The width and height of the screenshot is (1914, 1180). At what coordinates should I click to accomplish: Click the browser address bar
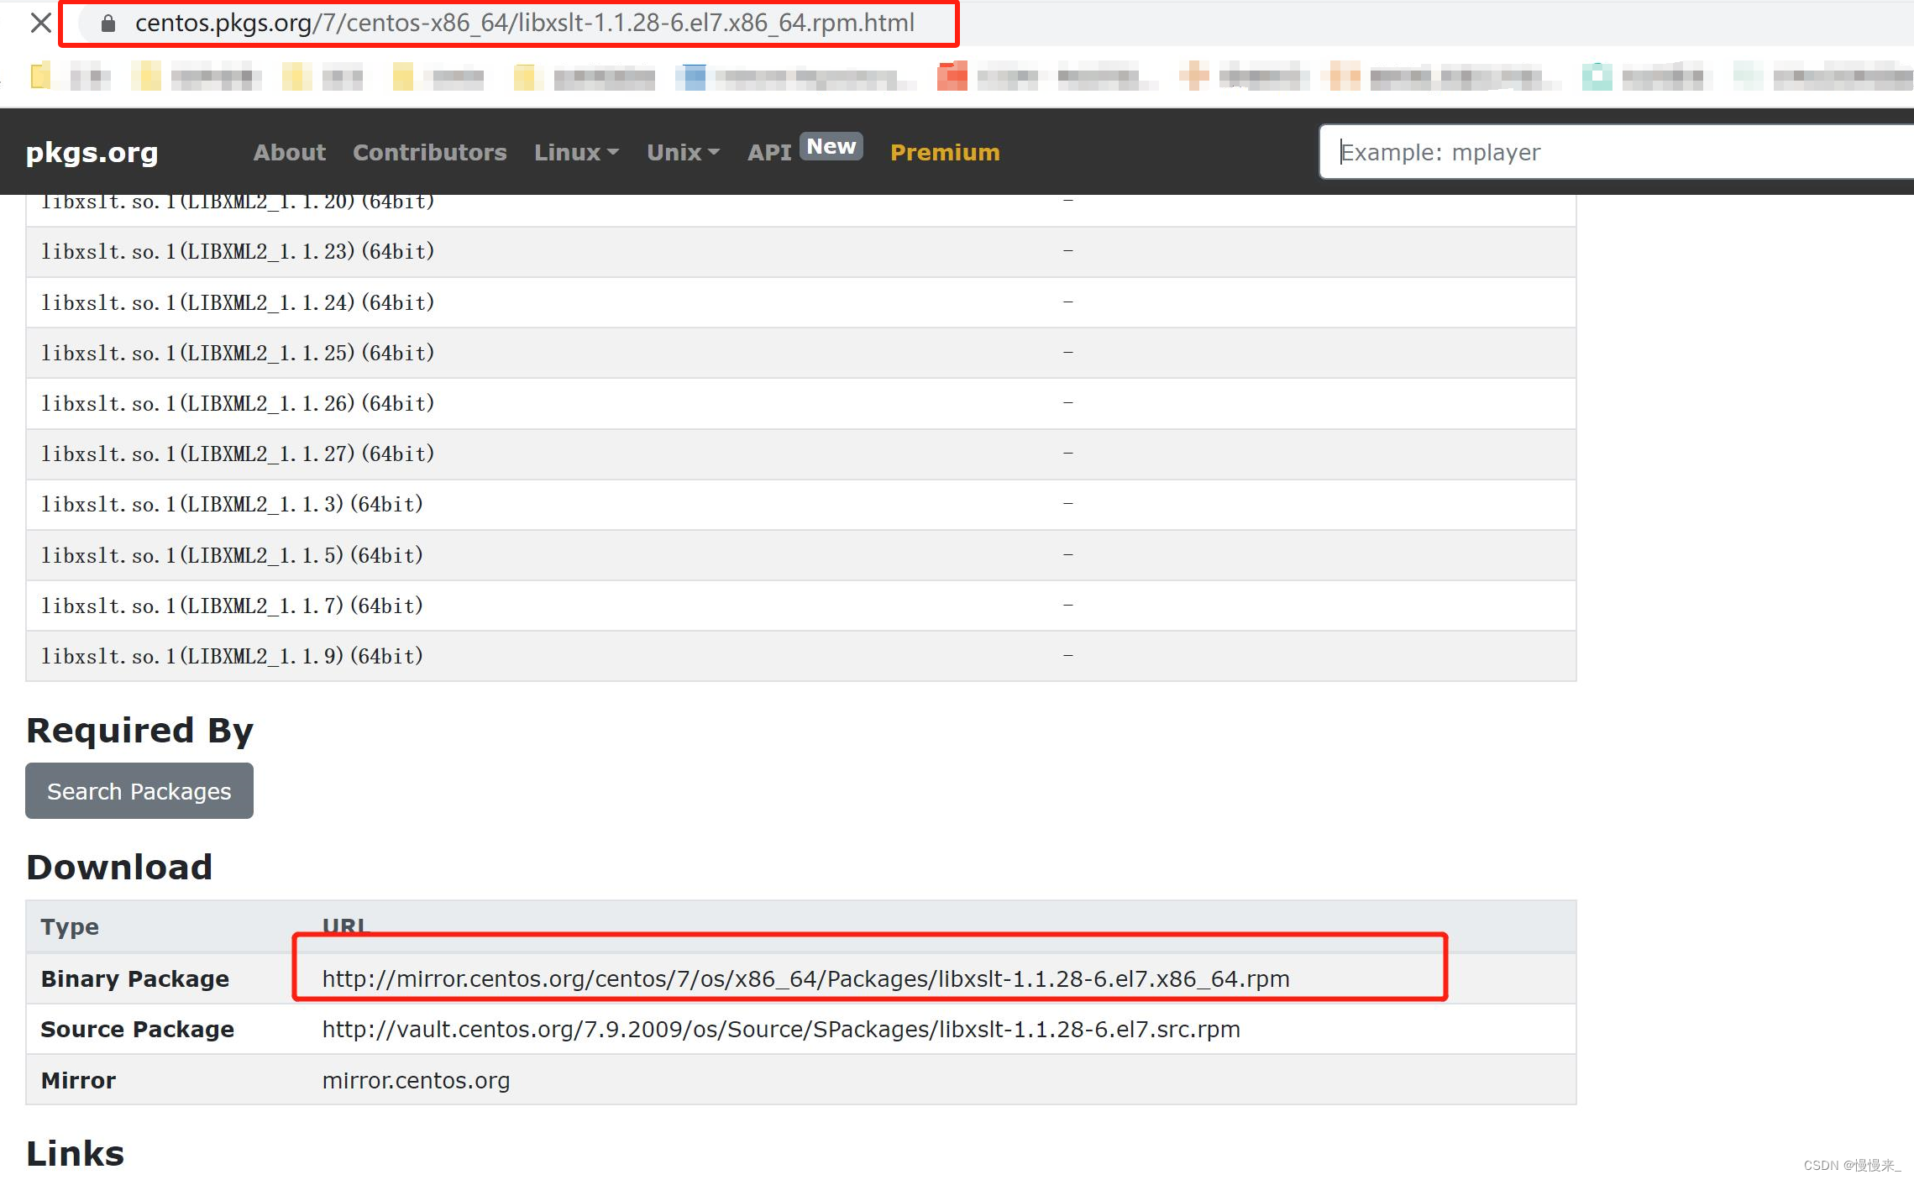[x=544, y=24]
